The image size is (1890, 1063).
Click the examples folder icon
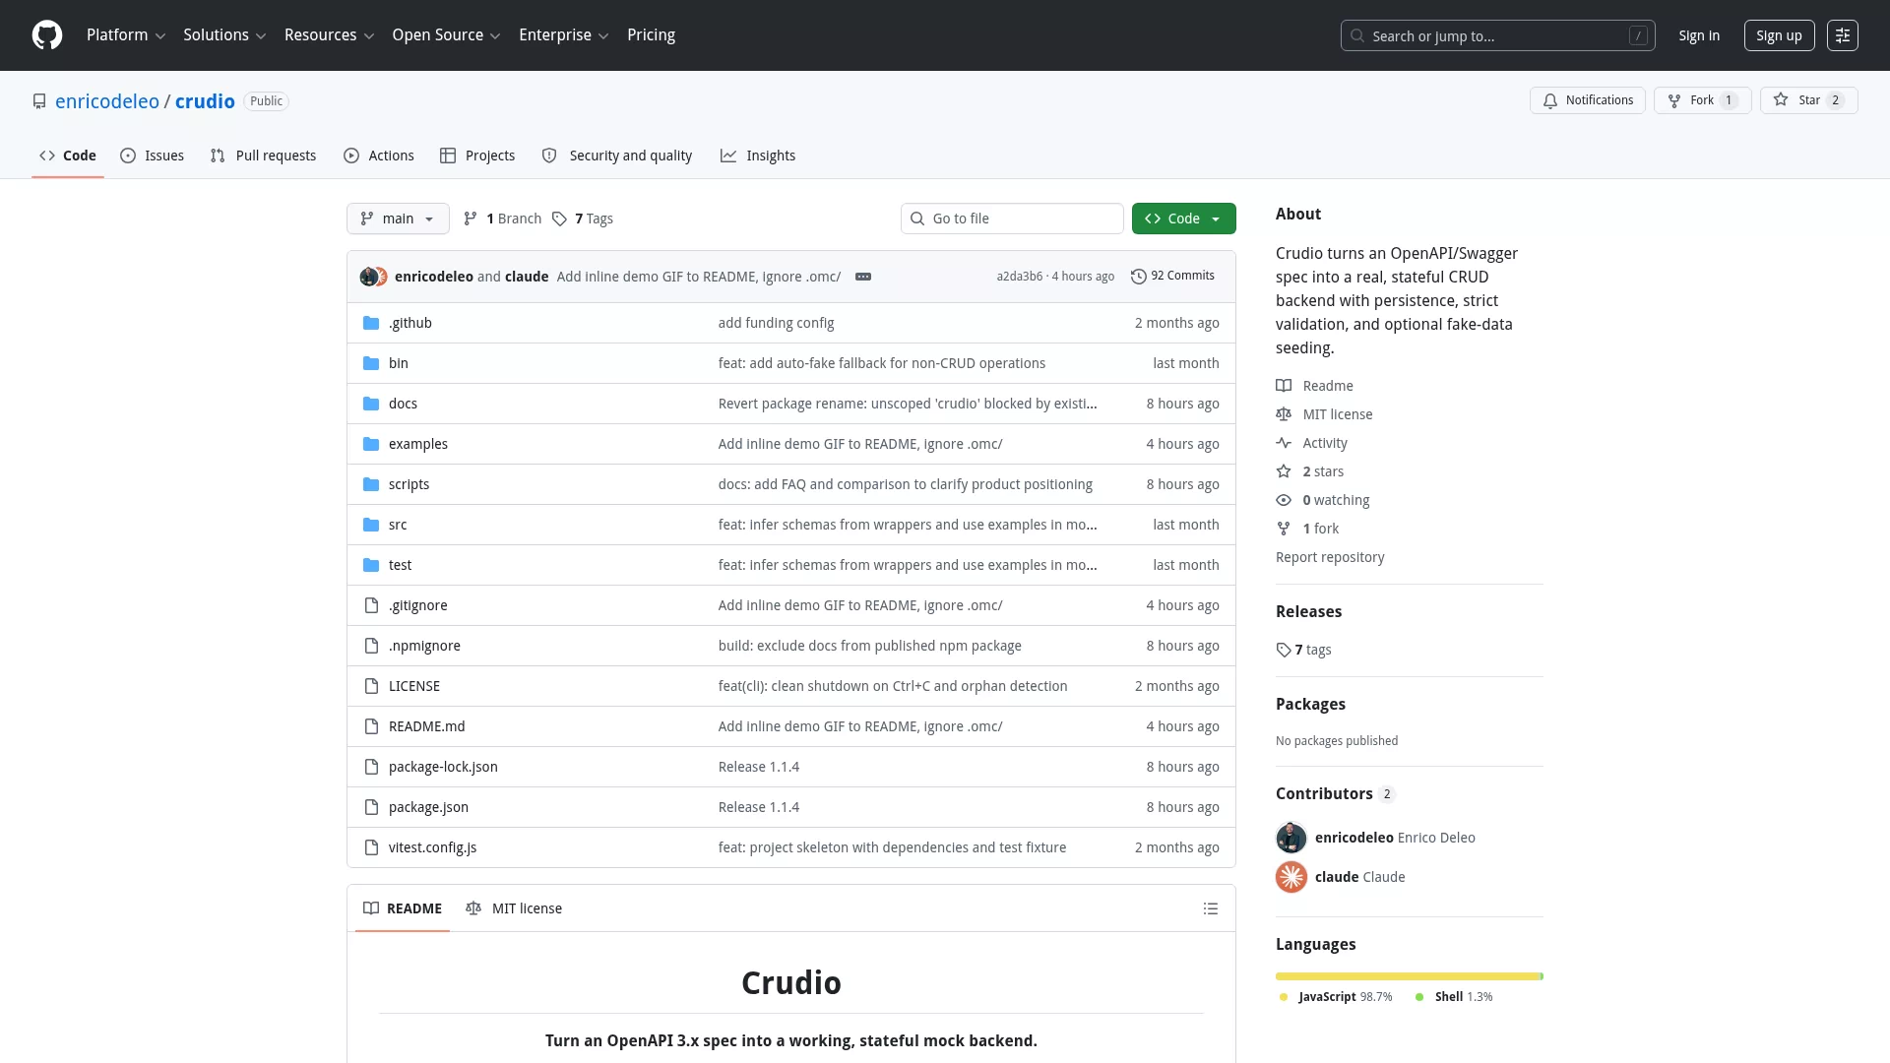pyautogui.click(x=371, y=444)
